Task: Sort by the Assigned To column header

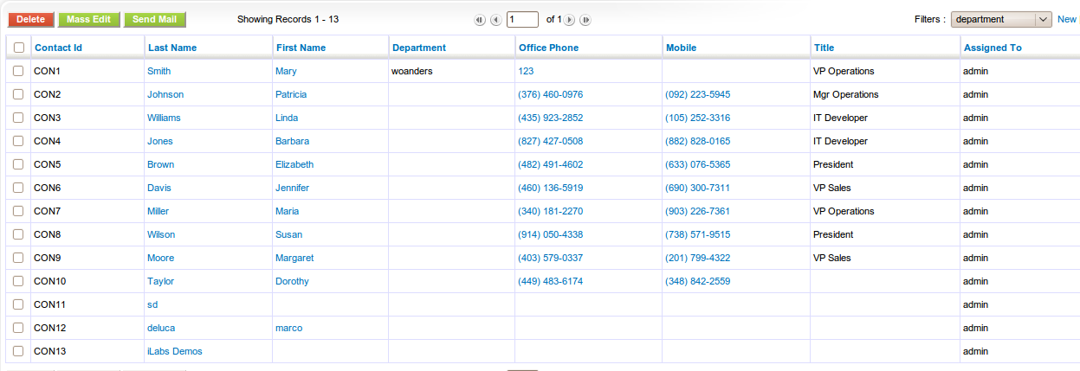Action: point(993,48)
